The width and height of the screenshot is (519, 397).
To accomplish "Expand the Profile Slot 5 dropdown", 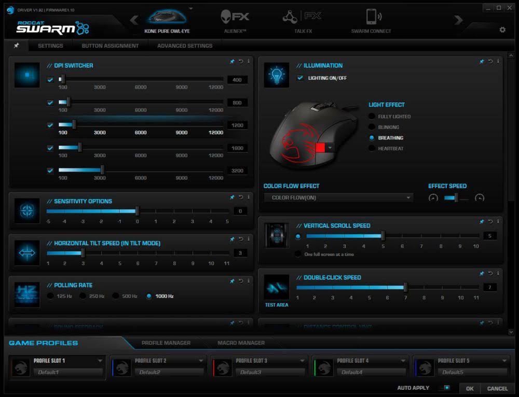I will point(504,361).
